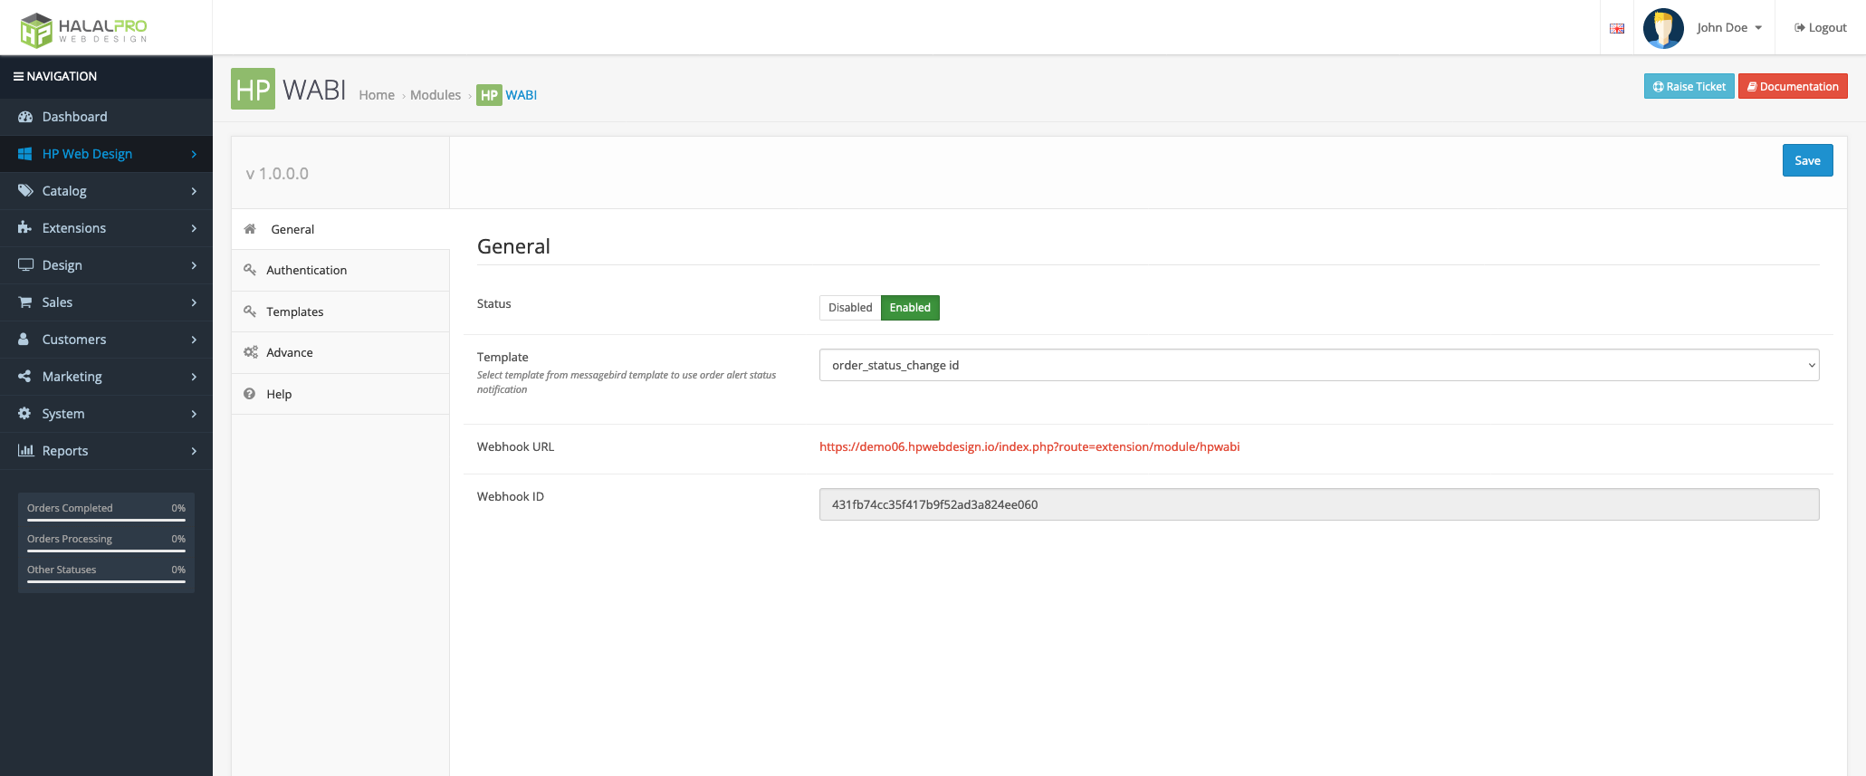Click the WABI breadcrumb link
The width and height of the screenshot is (1866, 776).
521,95
